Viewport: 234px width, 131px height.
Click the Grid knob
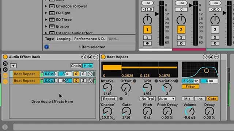(x=147, y=88)
